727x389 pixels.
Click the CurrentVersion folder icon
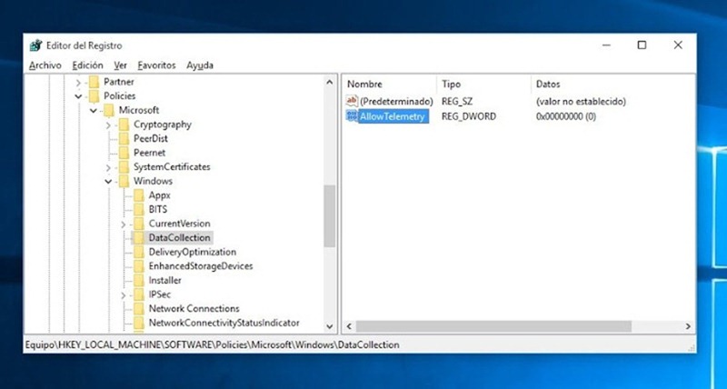tap(139, 224)
